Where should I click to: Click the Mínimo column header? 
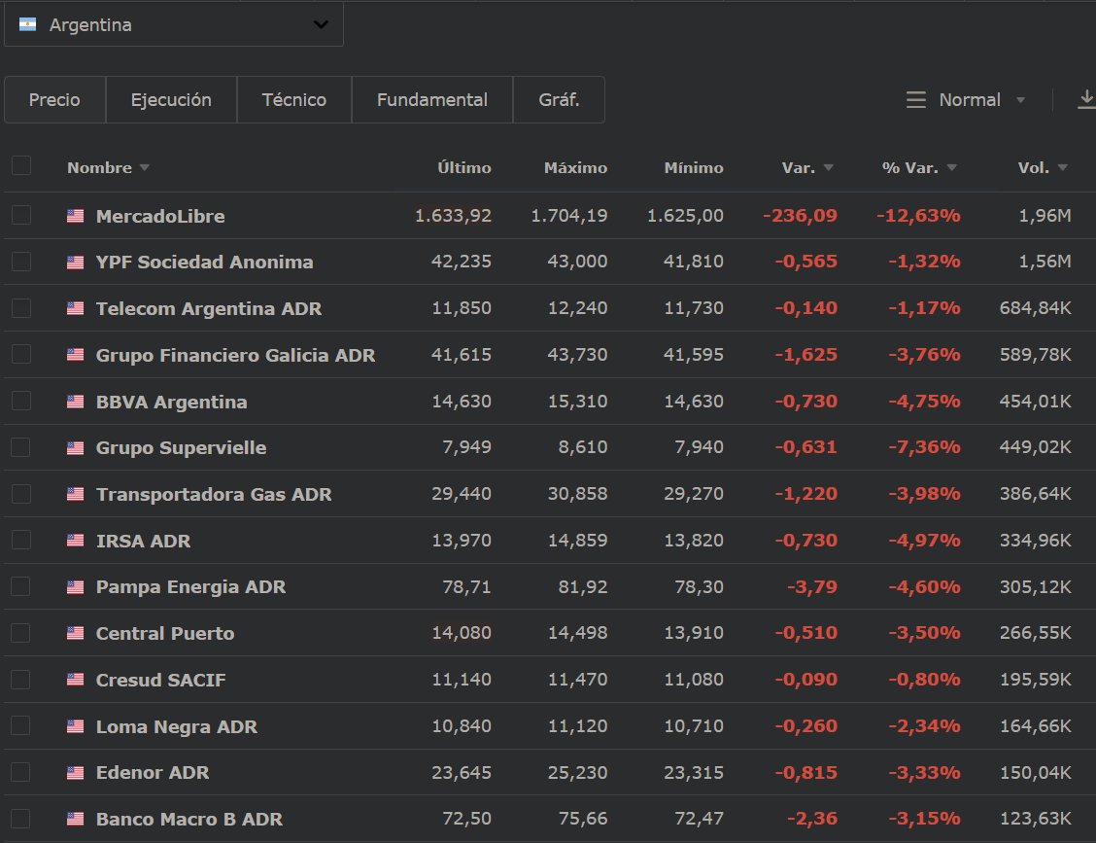tap(694, 168)
